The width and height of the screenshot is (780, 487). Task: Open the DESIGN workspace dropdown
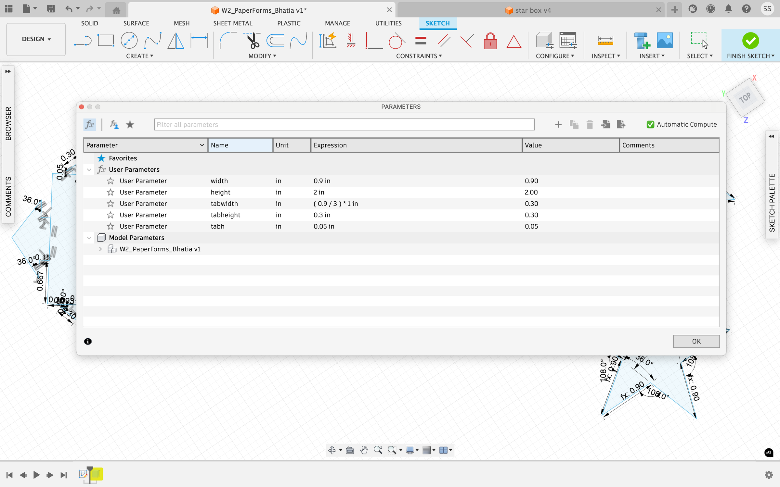tap(36, 39)
